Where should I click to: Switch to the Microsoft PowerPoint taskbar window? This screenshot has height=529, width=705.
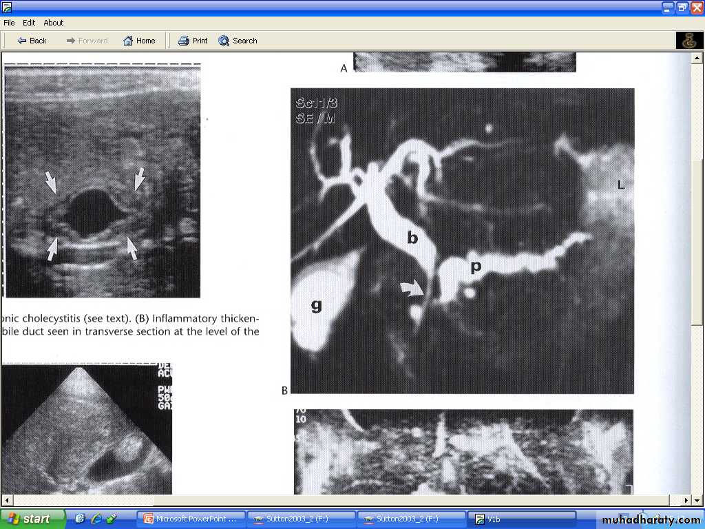click(x=190, y=519)
